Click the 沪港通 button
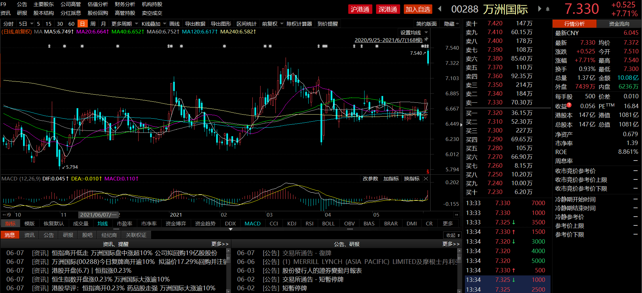 point(360,9)
